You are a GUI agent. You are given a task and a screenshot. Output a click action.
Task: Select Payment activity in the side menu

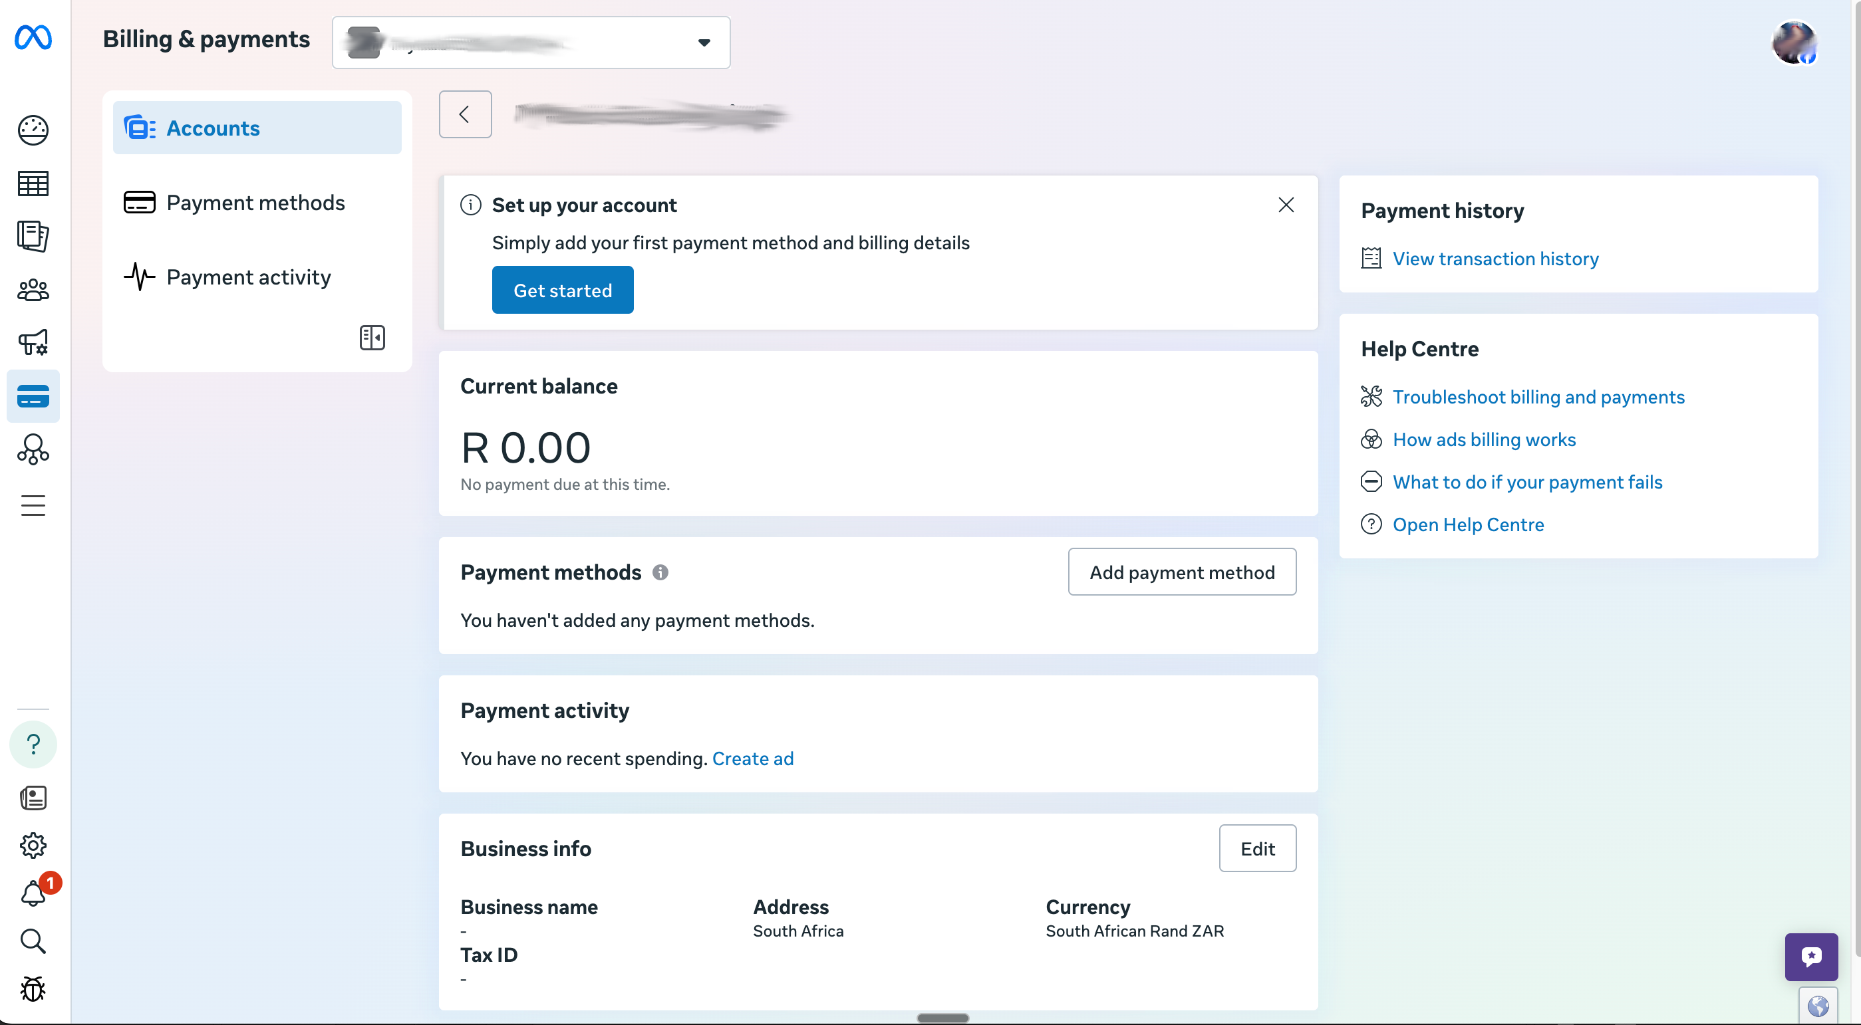(x=249, y=277)
